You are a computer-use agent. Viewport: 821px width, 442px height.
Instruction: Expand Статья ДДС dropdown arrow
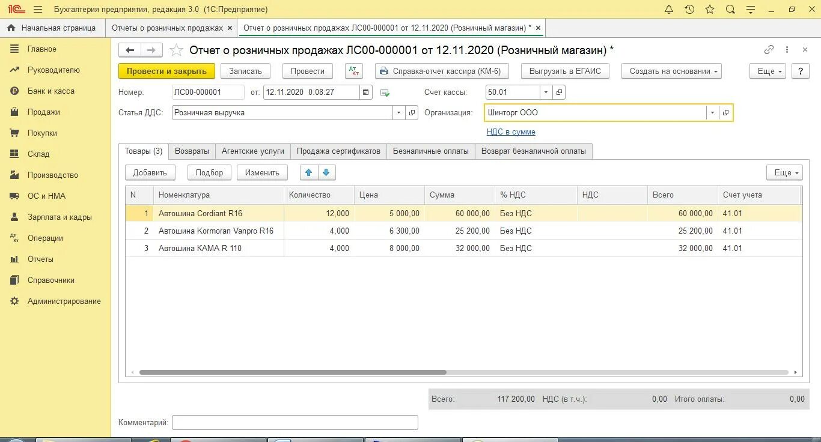(x=398, y=112)
